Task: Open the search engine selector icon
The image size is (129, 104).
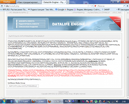Action: 96,6
